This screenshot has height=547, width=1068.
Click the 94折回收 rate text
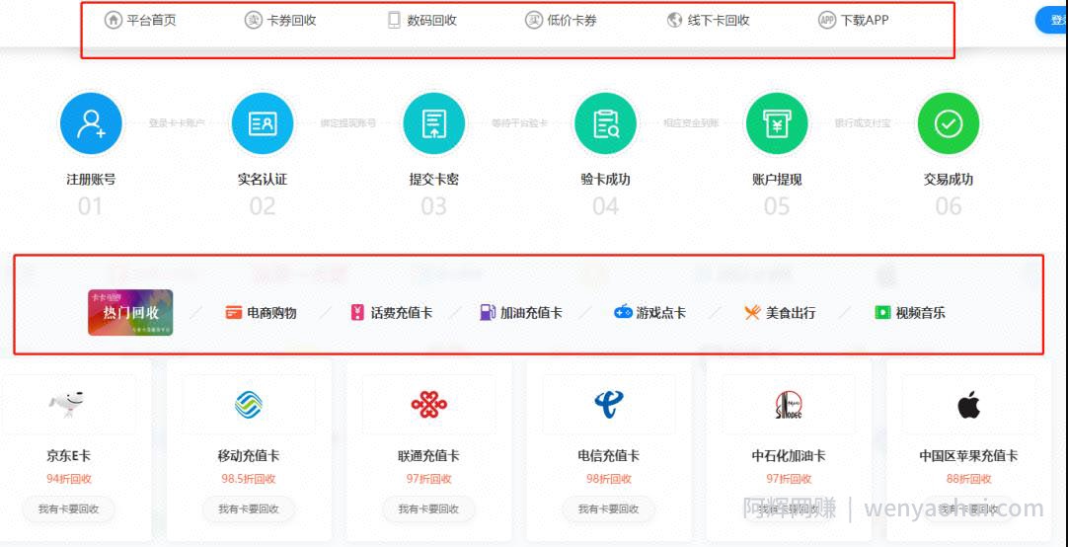pyautogui.click(x=69, y=479)
